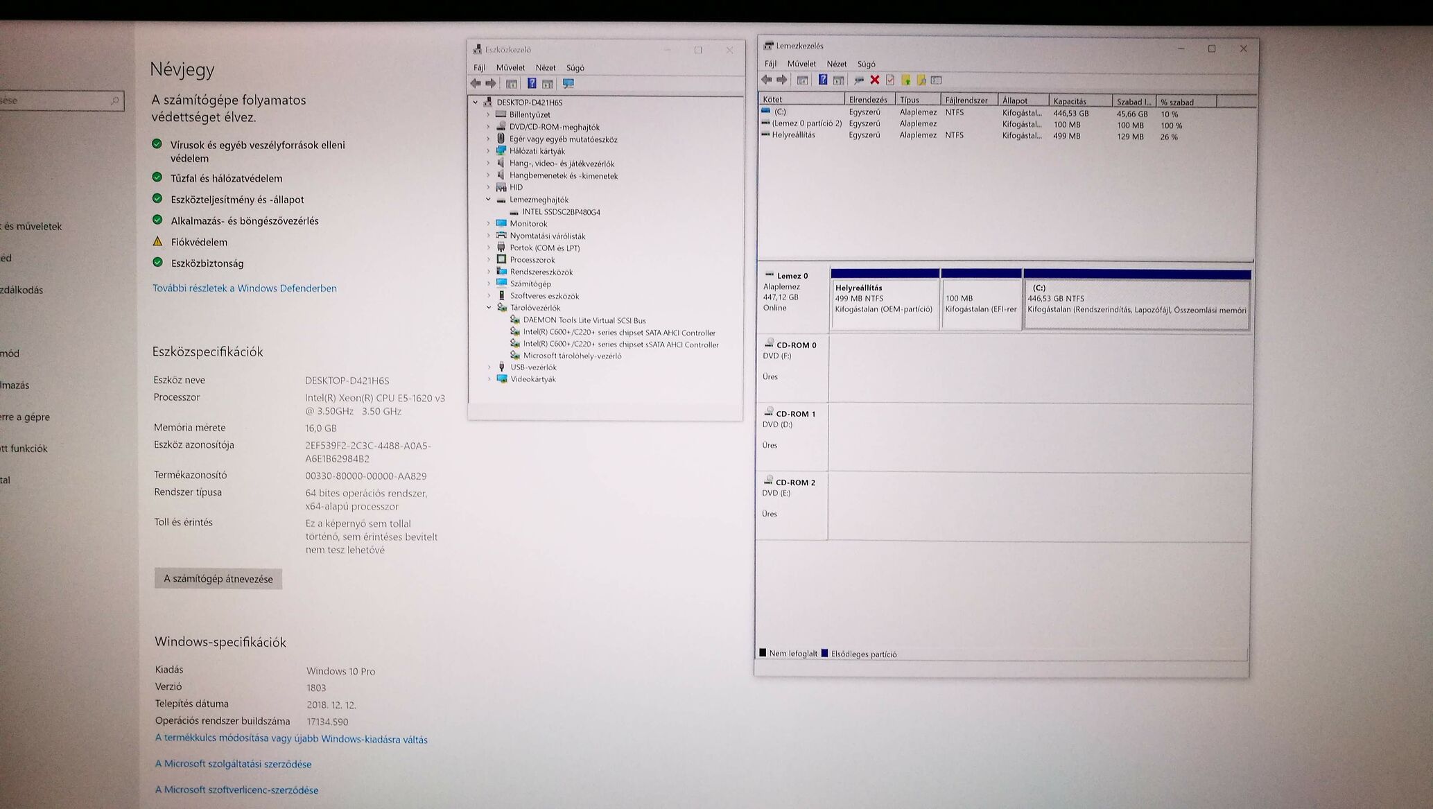This screenshot has height=809, width=1433.
Task: Go back in Eszközkezelő toolbar
Action: tap(476, 84)
